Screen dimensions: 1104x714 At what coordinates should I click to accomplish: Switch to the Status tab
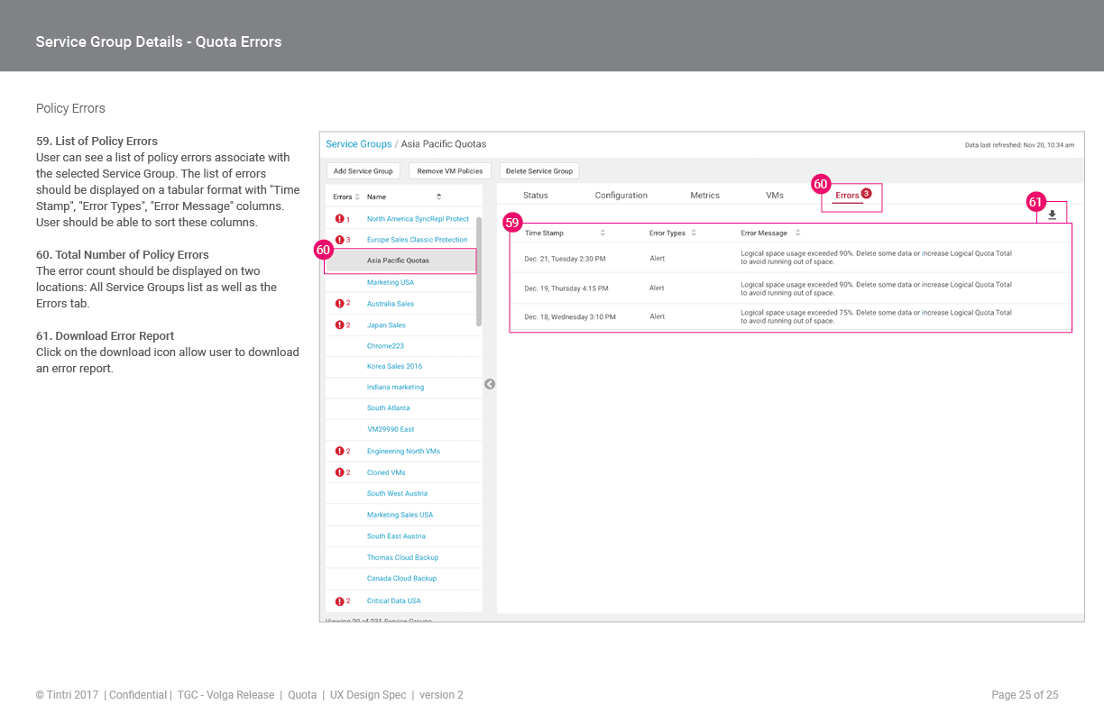(x=536, y=196)
